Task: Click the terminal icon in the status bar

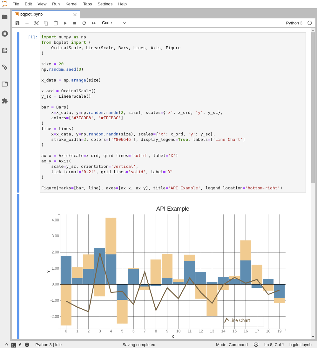Action: tap(13, 345)
